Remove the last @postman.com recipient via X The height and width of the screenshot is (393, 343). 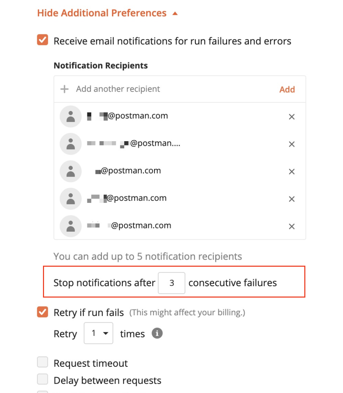point(292,226)
